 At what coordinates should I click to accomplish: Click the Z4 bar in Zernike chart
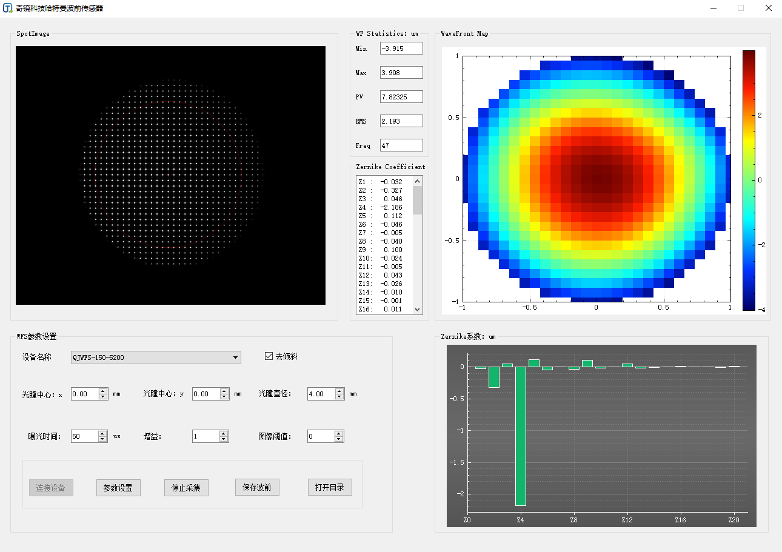tap(521, 436)
